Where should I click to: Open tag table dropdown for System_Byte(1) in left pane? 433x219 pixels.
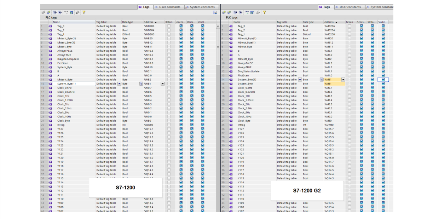tap(119, 84)
